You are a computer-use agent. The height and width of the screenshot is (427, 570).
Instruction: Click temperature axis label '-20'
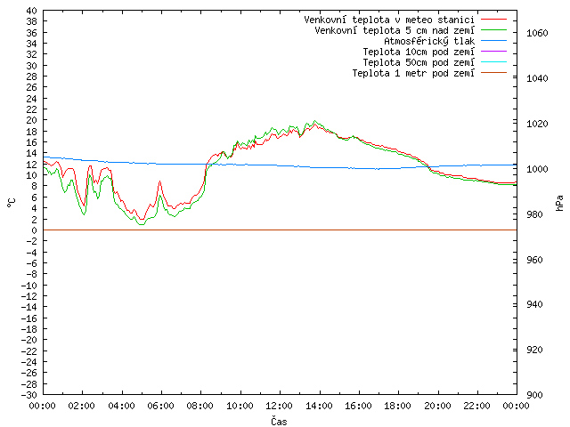coord(29,340)
